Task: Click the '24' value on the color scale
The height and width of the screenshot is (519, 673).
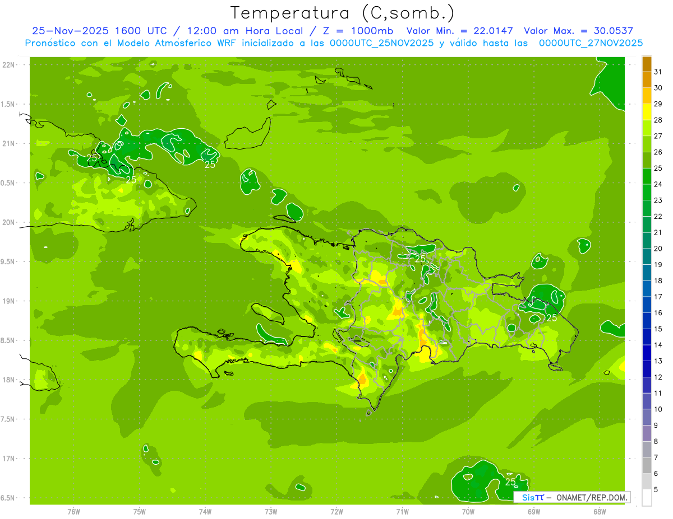Action: [x=658, y=184]
